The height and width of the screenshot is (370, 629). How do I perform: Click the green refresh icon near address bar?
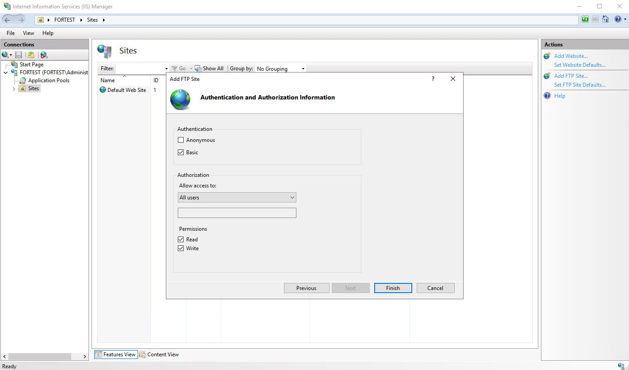[585, 19]
